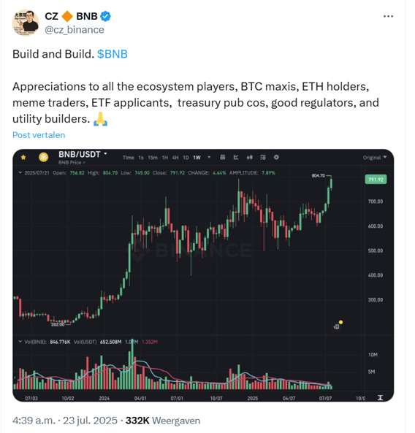Image resolution: width=415 pixels, height=433 pixels.
Task: Collapse the Vol(BNB) indicator chevron
Action: pyautogui.click(x=20, y=342)
